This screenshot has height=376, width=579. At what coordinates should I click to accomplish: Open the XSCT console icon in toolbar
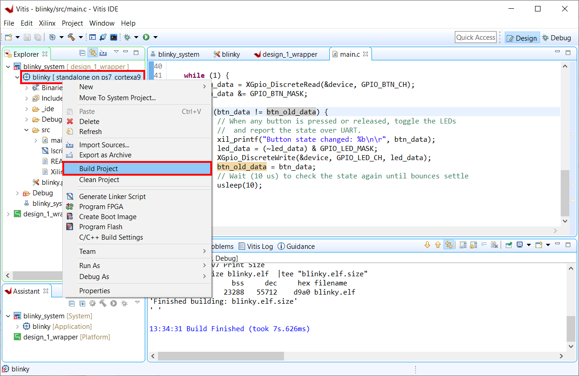click(x=92, y=38)
